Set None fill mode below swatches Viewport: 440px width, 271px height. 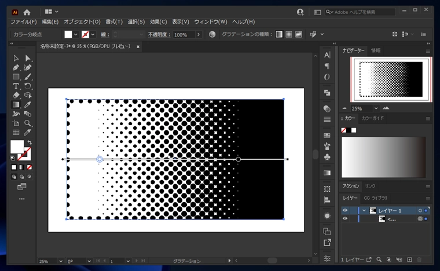(x=30, y=167)
